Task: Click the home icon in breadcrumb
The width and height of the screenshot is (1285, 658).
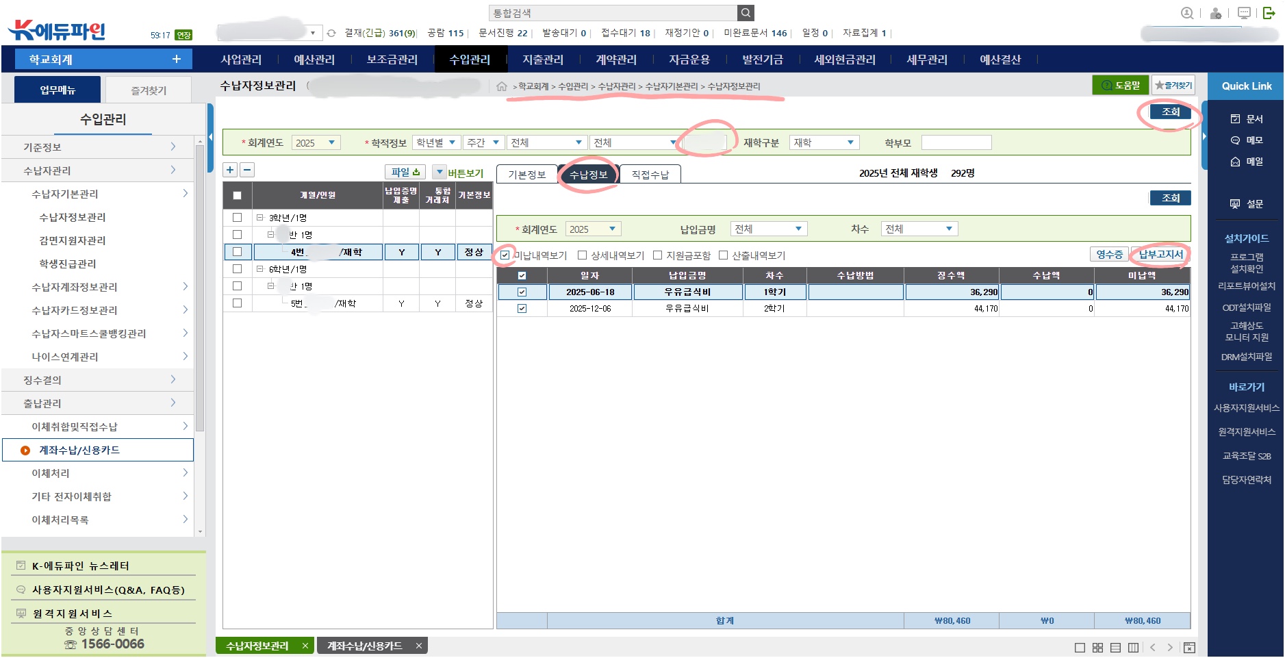Action: [x=502, y=86]
